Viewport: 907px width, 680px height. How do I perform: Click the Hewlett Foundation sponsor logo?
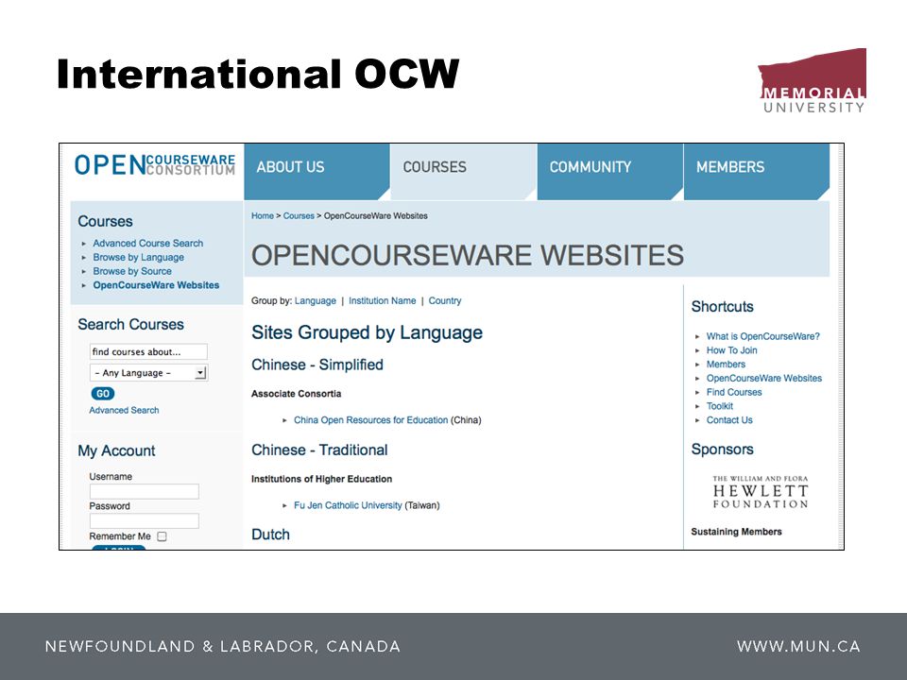click(760, 492)
